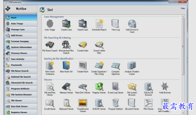Image resolution: width=196 pixels, height=115 pixels.
Task: Select Forensic Imaging in sidebar
Action: (x=21, y=41)
